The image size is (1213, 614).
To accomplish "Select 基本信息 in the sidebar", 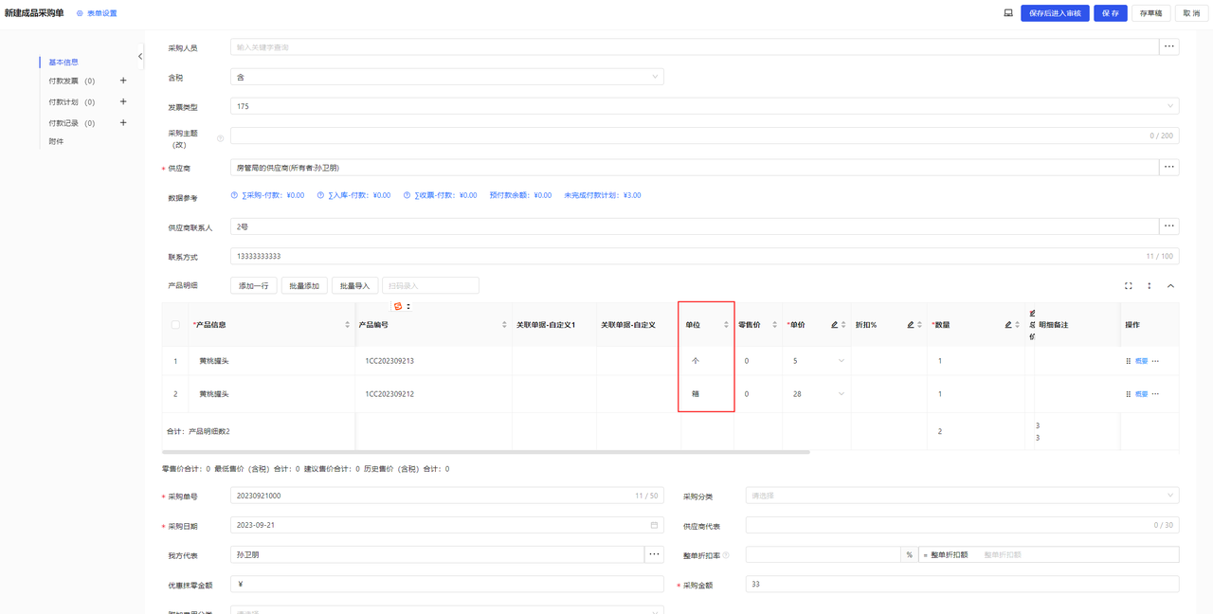I will pos(63,62).
